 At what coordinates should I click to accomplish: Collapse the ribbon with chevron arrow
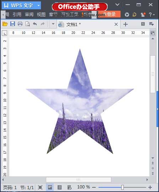117,5
